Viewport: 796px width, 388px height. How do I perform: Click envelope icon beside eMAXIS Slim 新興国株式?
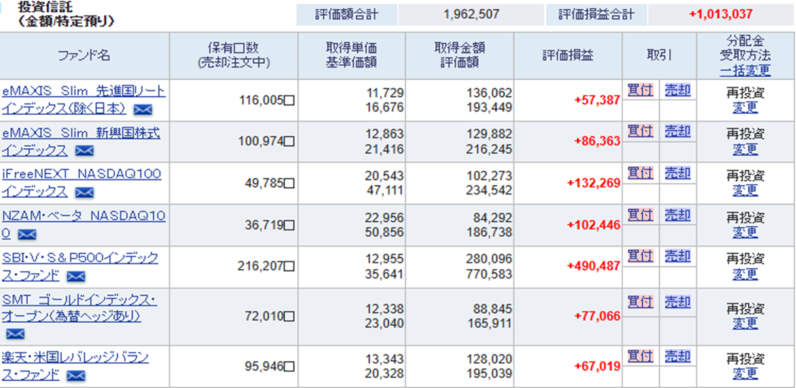coord(84,151)
